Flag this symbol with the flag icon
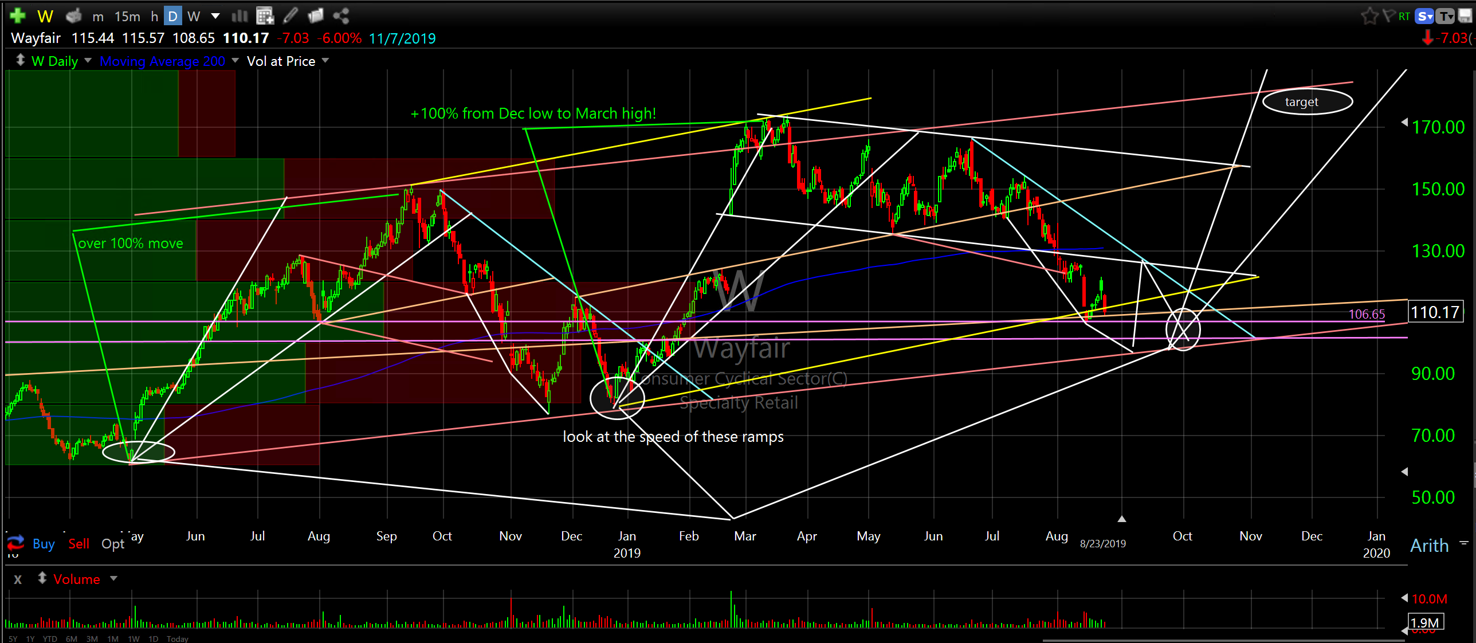 [x=1388, y=15]
